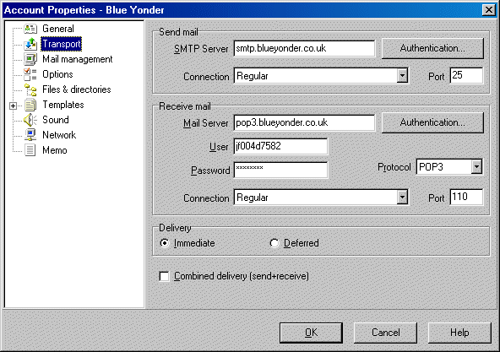The height and width of the screenshot is (352, 500).
Task: Click the User name field
Action: pos(280,146)
